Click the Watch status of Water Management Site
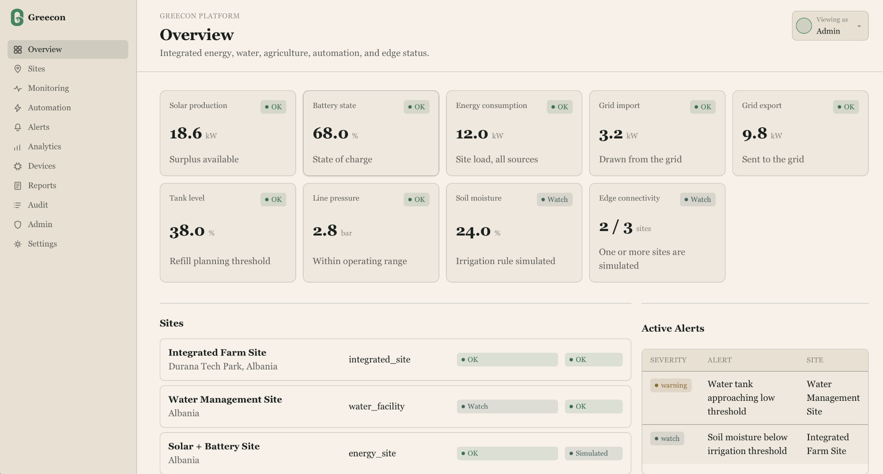This screenshot has width=883, height=474. (507, 406)
